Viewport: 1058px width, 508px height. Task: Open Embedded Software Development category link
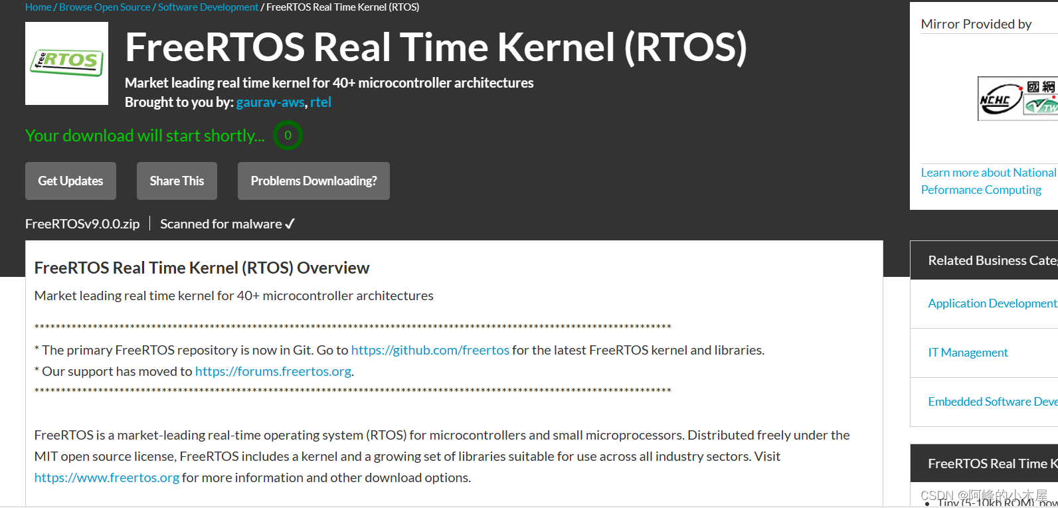993,402
